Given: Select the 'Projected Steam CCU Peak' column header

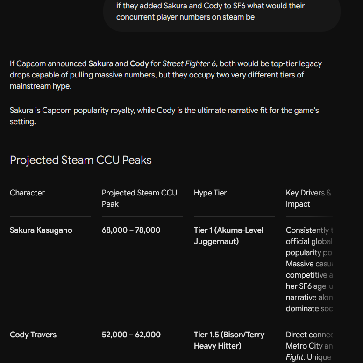Looking at the screenshot, I should tap(139, 198).
